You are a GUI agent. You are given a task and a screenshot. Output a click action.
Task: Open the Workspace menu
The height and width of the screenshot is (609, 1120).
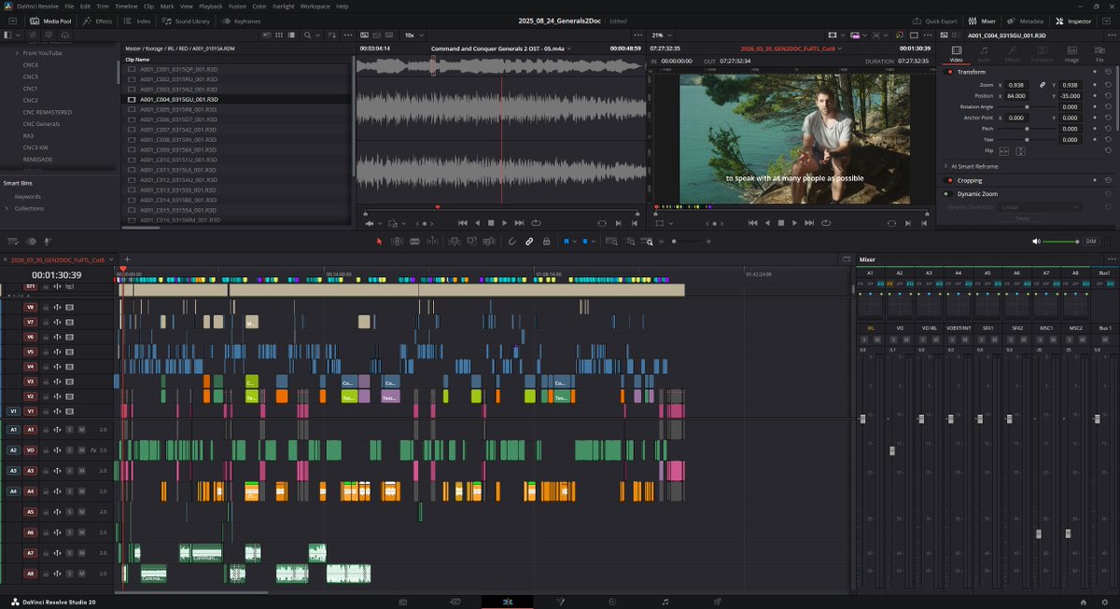coord(315,7)
